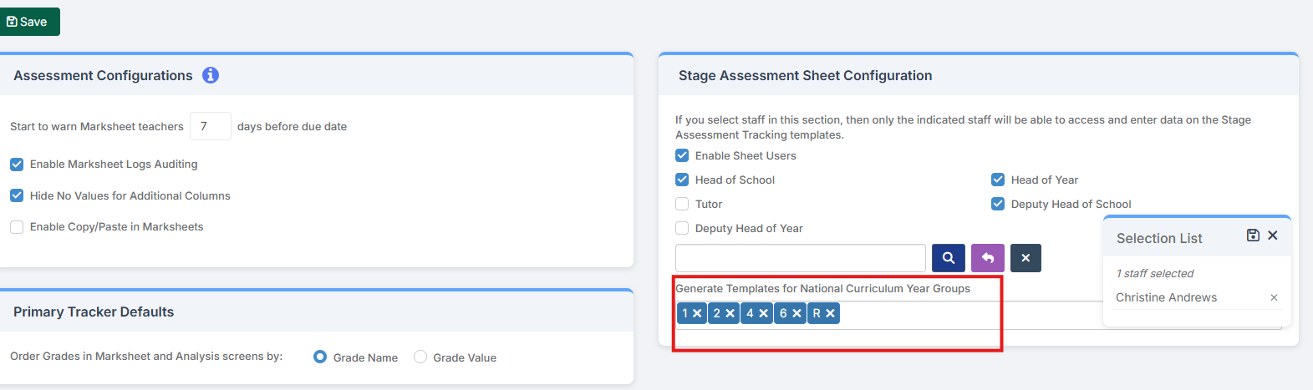Delete the year group 4 tag
The width and height of the screenshot is (1313, 390).
[763, 313]
